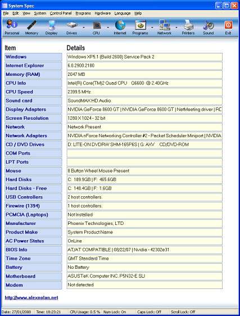Click the Time Zone item button
The height and width of the screenshot is (316, 240).
[33, 259]
